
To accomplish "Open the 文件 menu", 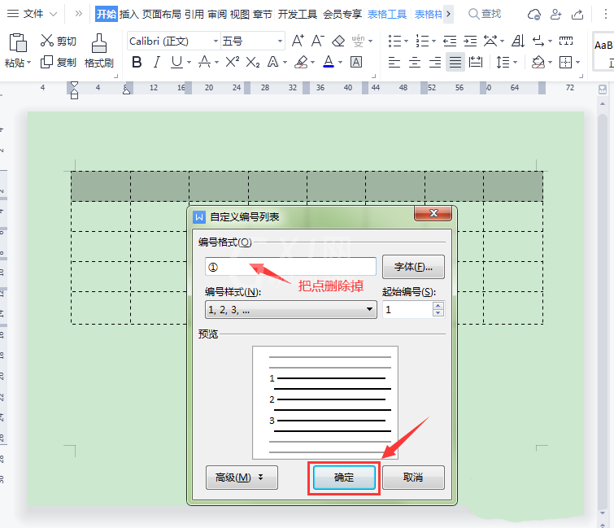I will coord(33,14).
